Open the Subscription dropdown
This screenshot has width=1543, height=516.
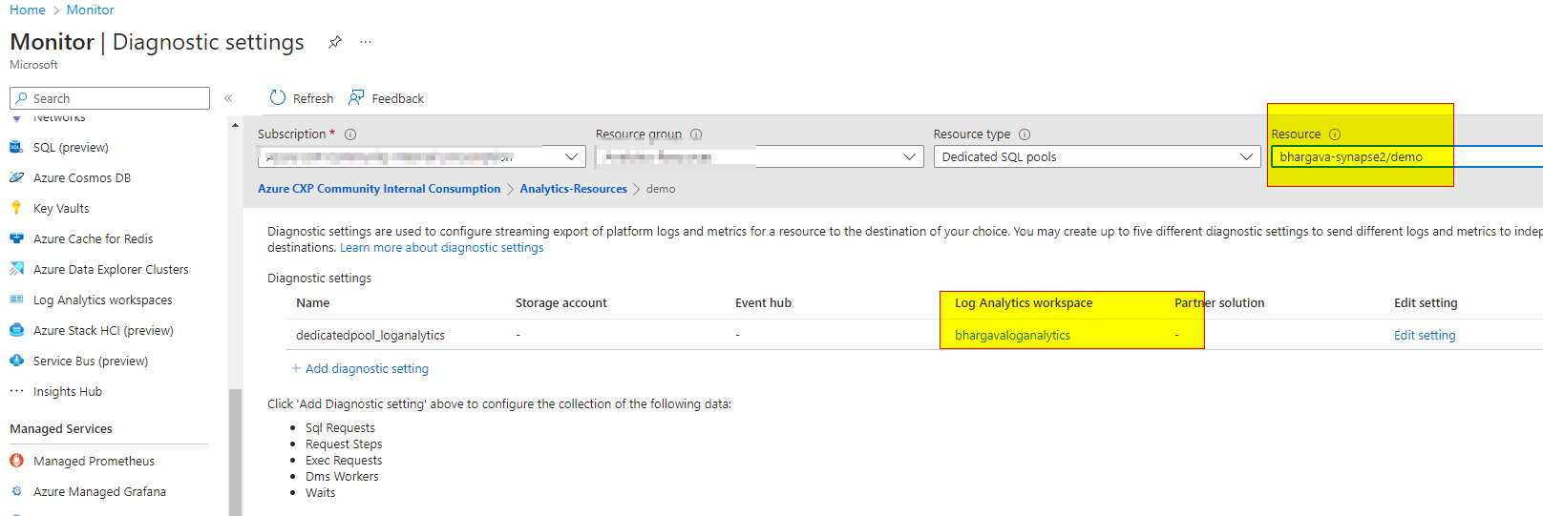[421, 156]
